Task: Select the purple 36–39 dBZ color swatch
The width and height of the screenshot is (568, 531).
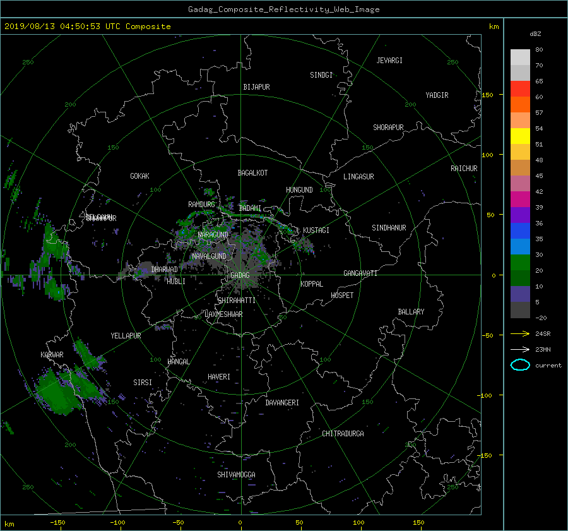Action: click(x=520, y=215)
